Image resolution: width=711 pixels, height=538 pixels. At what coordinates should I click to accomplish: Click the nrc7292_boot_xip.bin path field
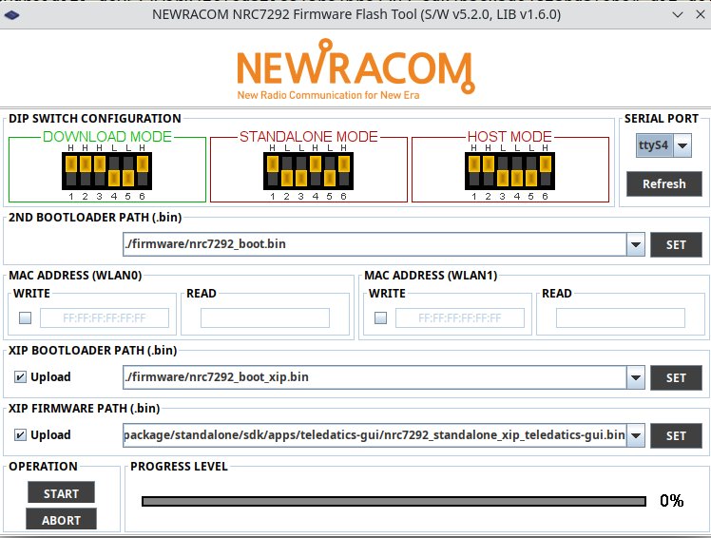pos(375,377)
